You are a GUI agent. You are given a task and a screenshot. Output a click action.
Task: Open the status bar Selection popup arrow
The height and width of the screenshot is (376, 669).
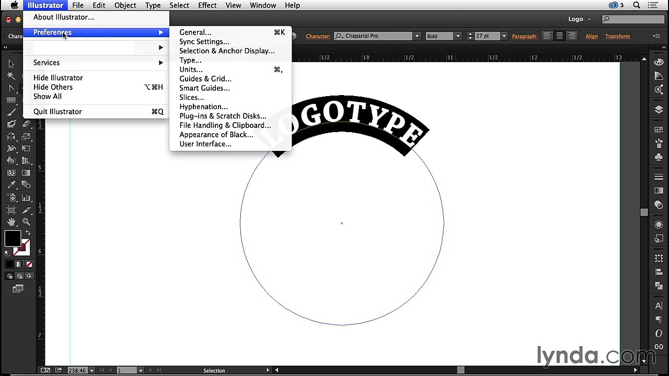(268, 370)
